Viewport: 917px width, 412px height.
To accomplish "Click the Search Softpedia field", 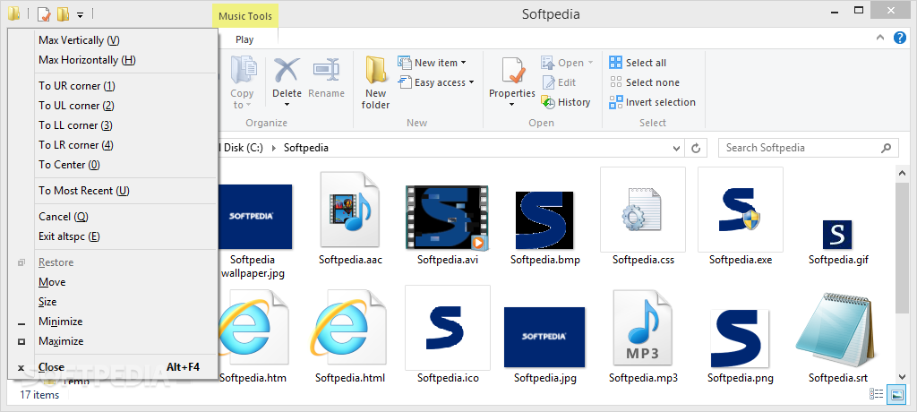I will 809,148.
